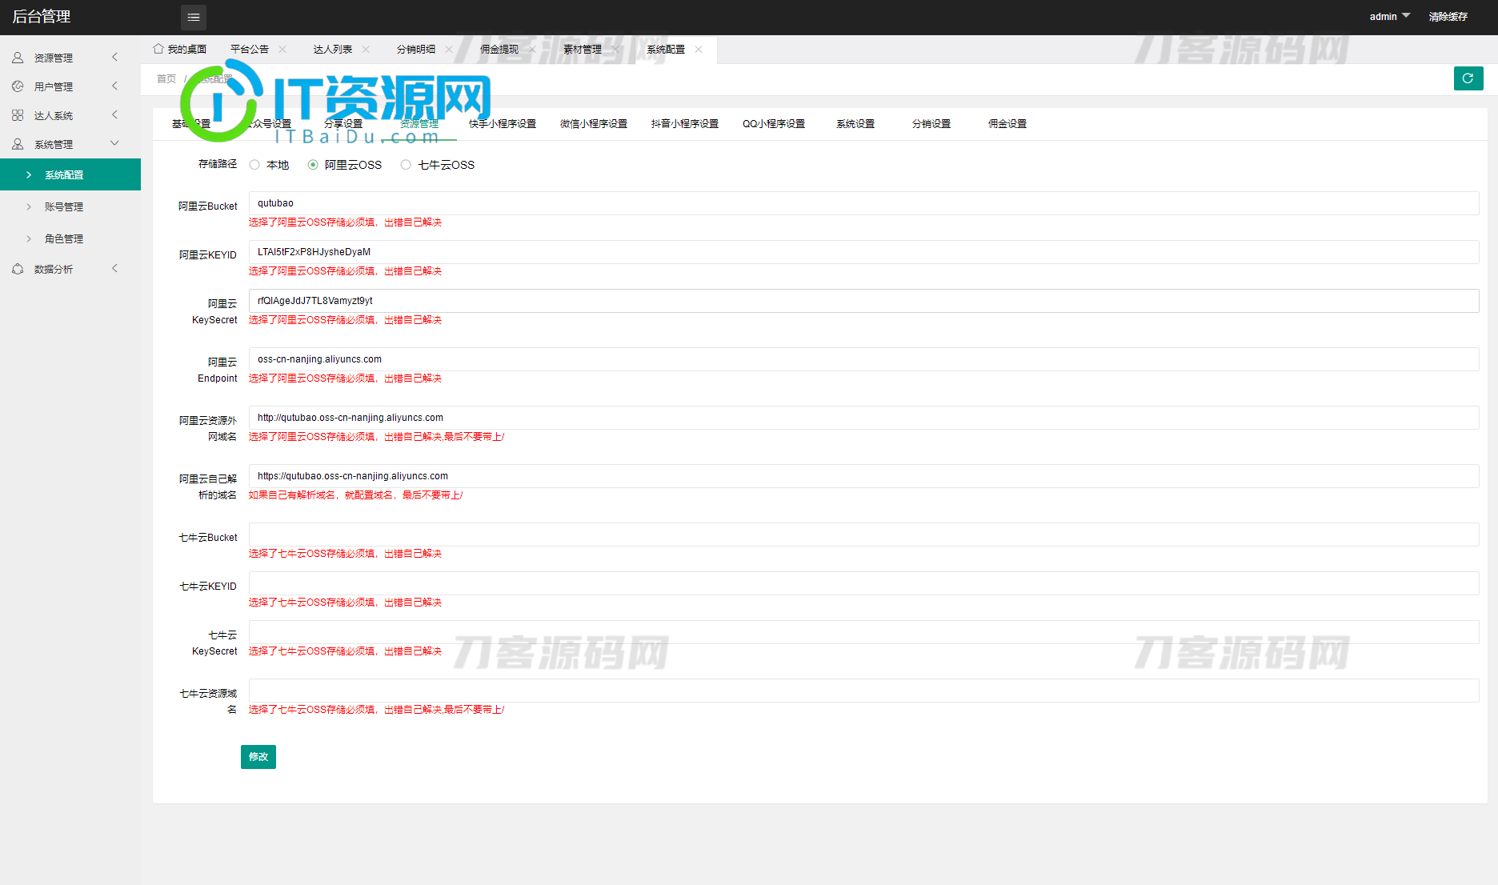Click the 数据分析 sidebar icon
This screenshot has width=1498, height=885.
click(18, 269)
